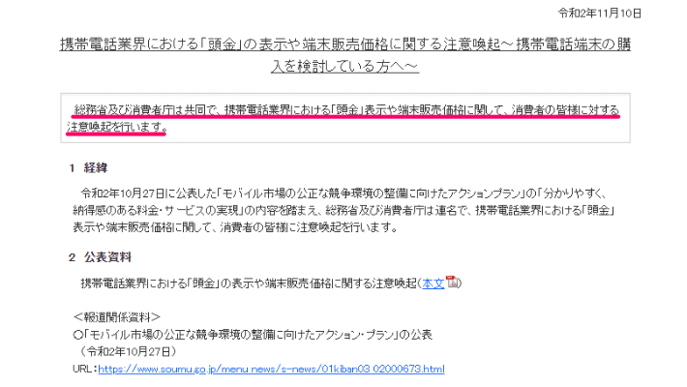Click the circle bullet before「モバイル市場の公正な
This screenshot has height=387, width=687.
[78, 336]
